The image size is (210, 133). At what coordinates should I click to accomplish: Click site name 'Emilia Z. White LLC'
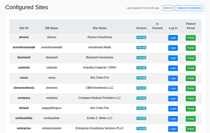pyautogui.click(x=100, y=118)
